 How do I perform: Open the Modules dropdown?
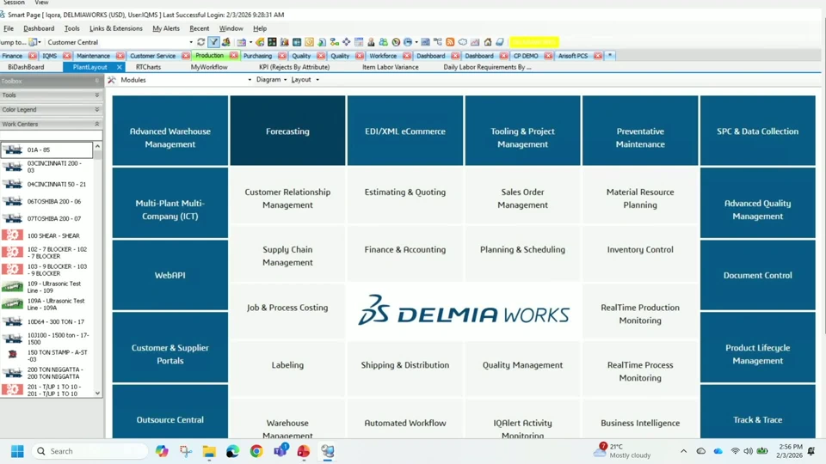250,80
